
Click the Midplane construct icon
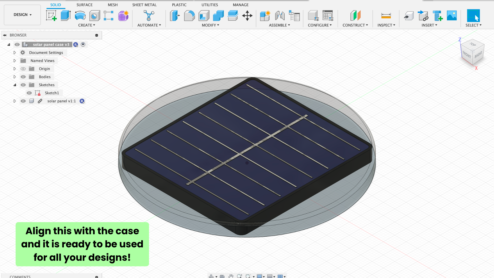(x=355, y=16)
